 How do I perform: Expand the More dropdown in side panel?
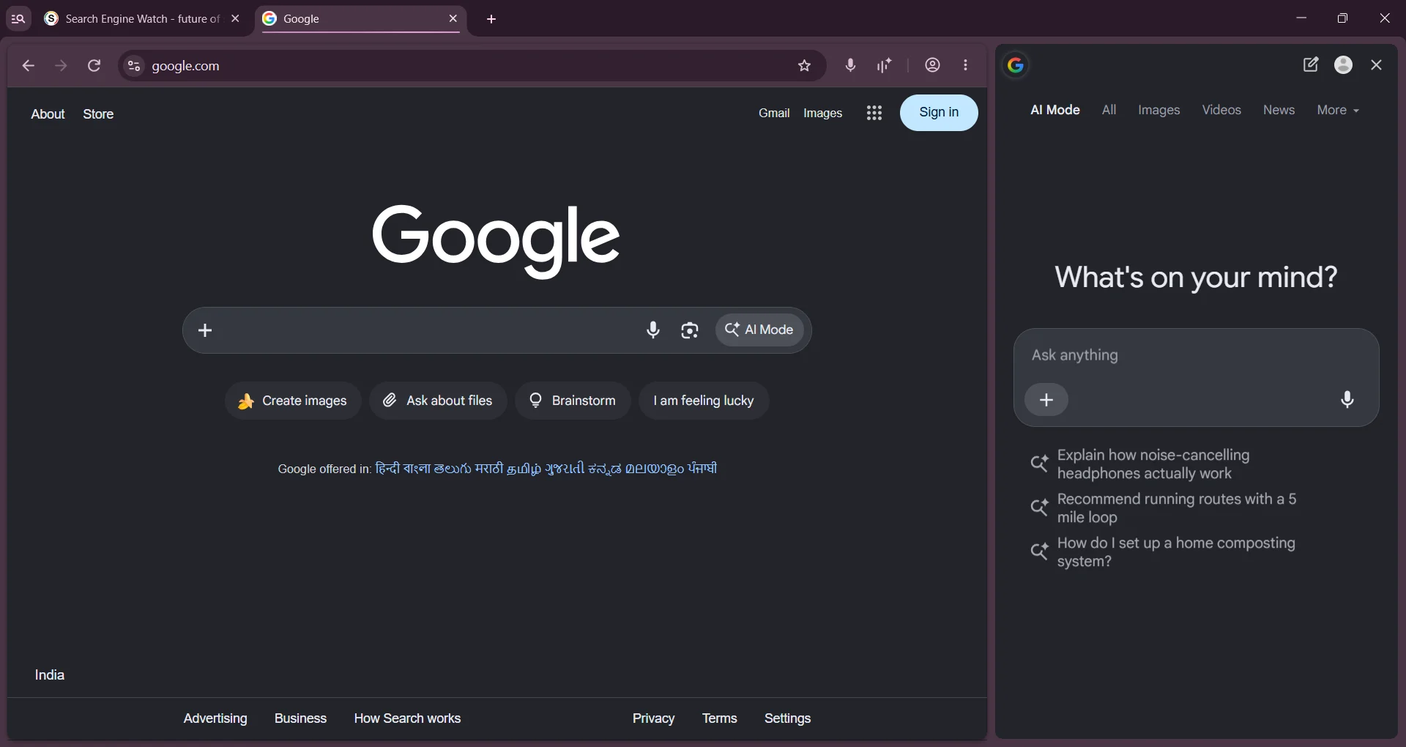point(1338,110)
